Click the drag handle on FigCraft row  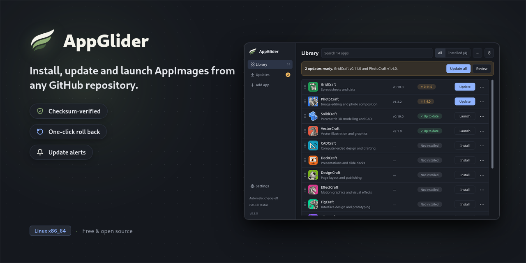pyautogui.click(x=305, y=204)
